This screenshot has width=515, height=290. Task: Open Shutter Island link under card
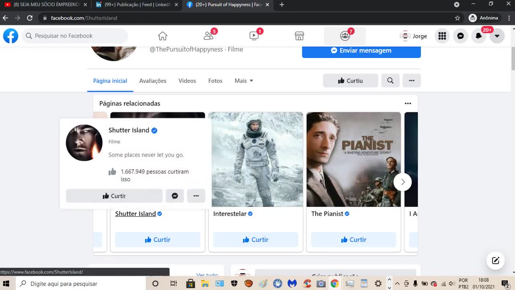tap(136, 214)
